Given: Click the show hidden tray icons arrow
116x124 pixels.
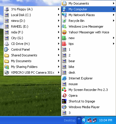Looking at the screenshot, I should coord(84,120).
